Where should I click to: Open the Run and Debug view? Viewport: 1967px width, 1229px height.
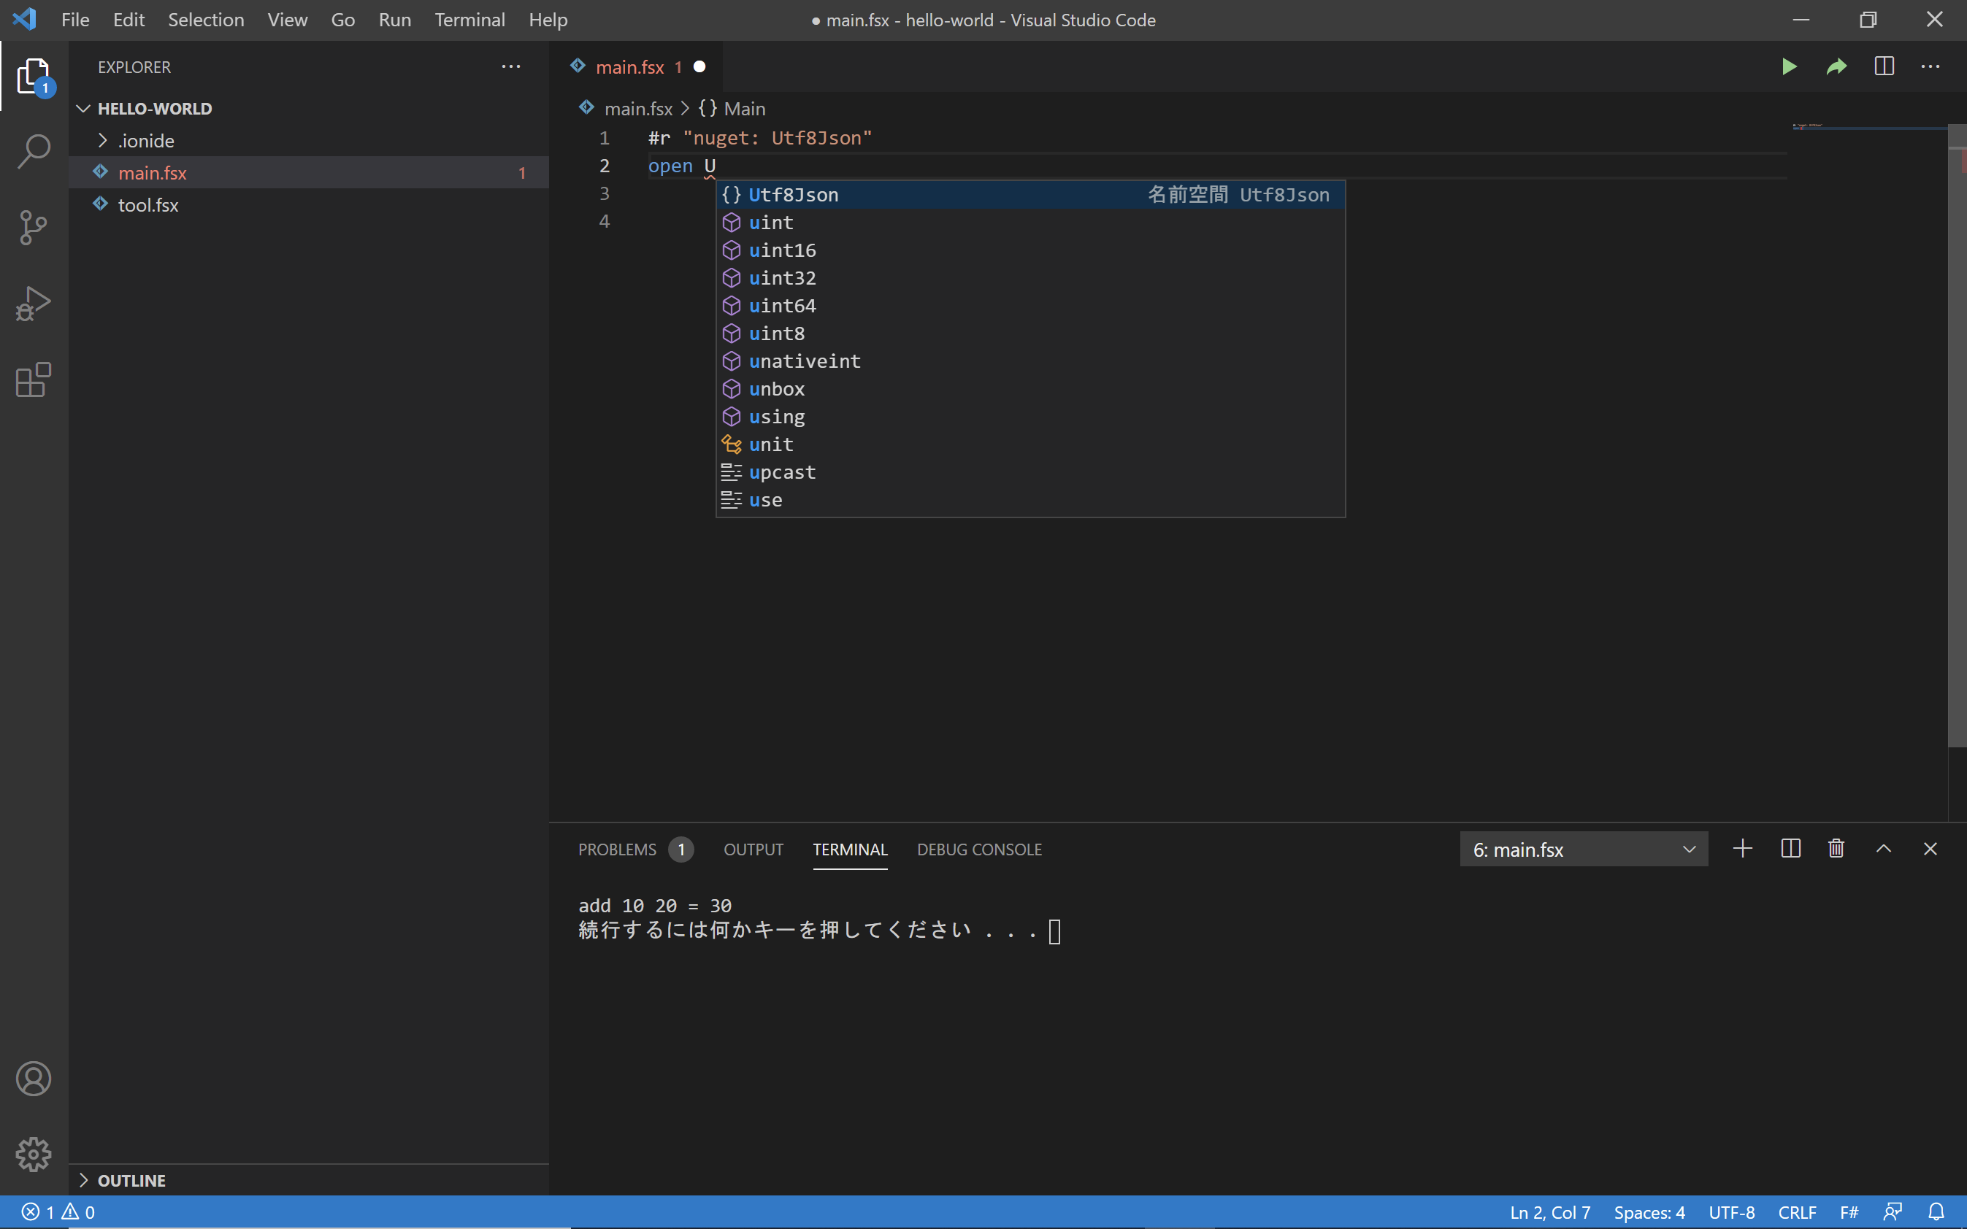(x=34, y=303)
